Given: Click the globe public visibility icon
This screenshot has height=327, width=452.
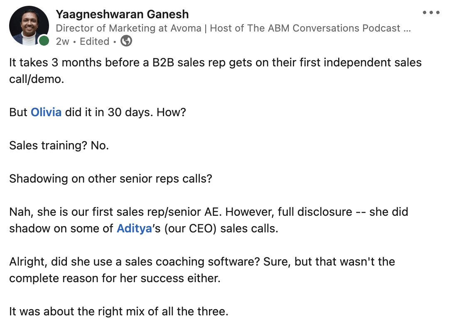Looking at the screenshot, I should [x=126, y=41].
